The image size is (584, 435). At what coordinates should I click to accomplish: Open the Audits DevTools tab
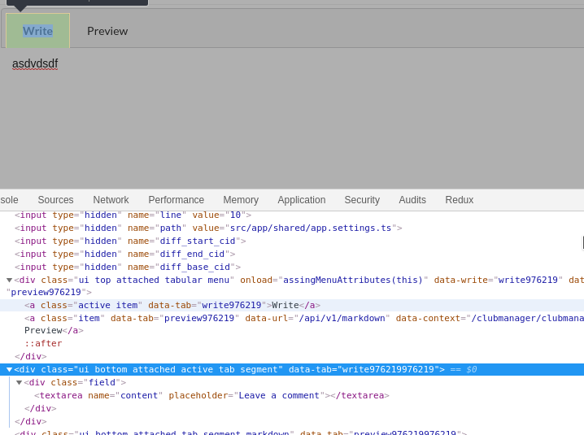point(412,200)
